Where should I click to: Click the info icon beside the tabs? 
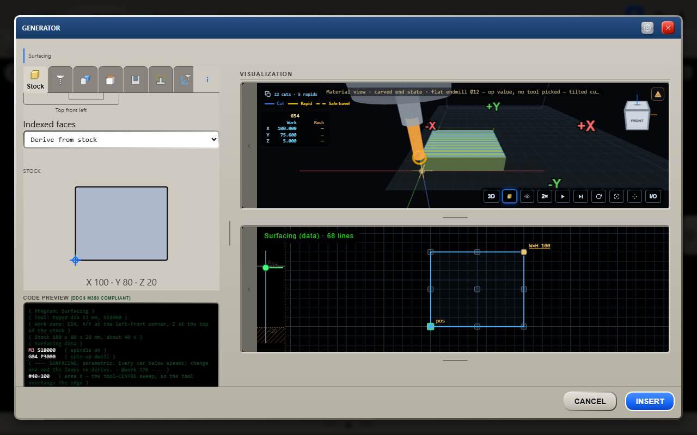[207, 79]
